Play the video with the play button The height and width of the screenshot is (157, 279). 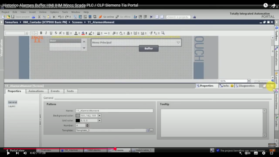(x=8, y=153)
